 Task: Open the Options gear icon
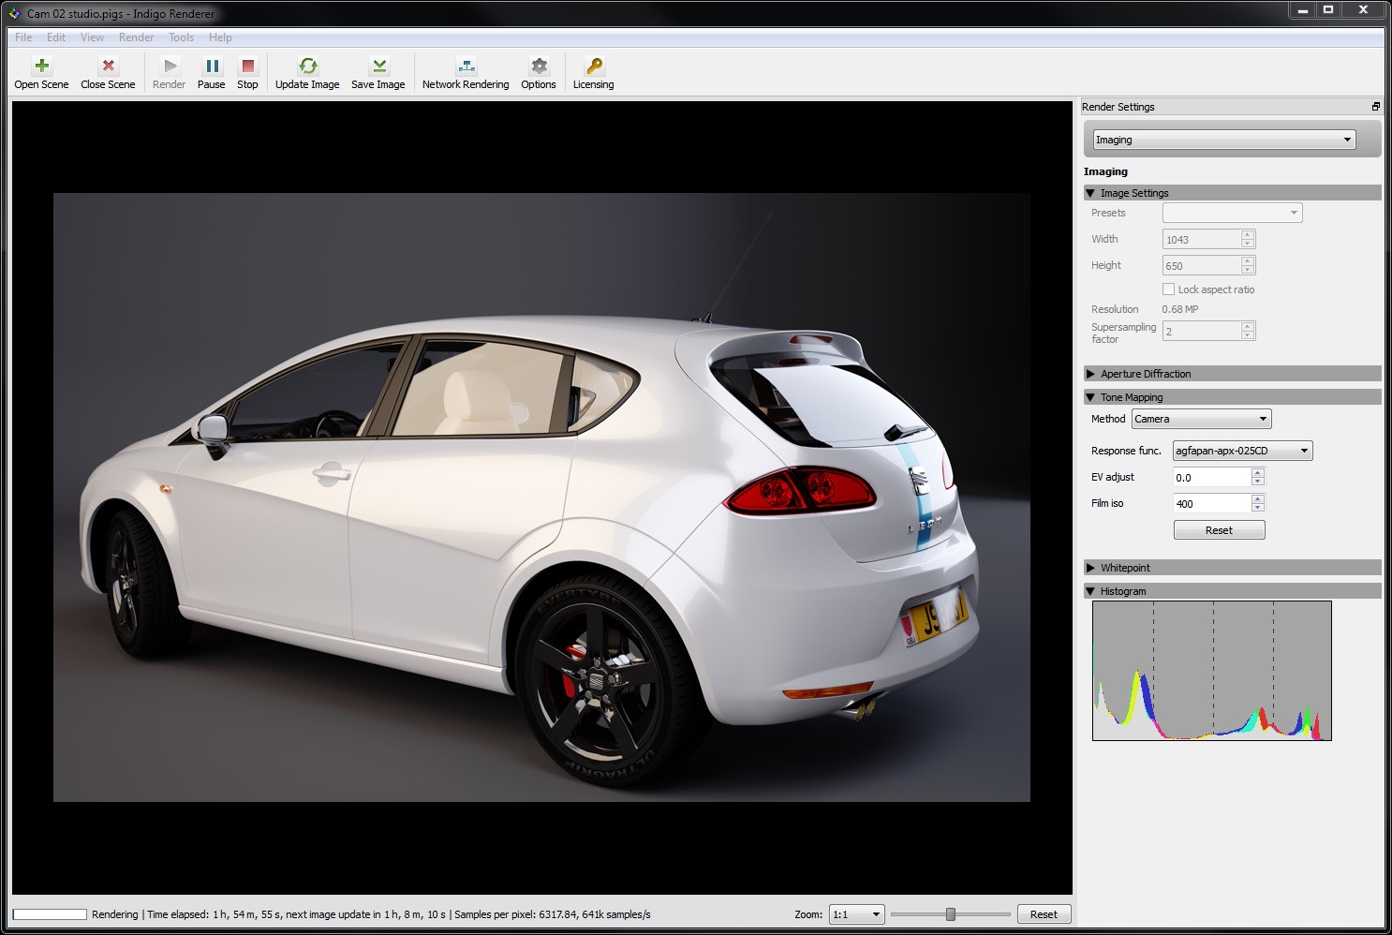[539, 67]
